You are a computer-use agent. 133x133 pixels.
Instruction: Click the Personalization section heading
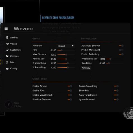pyautogui.click(x=89, y=39)
